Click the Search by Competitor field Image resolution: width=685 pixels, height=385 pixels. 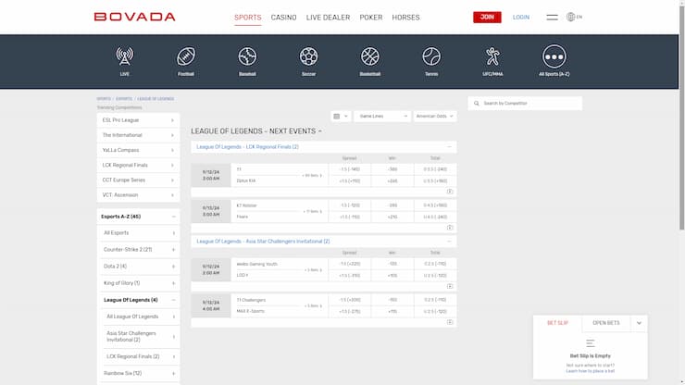point(525,104)
